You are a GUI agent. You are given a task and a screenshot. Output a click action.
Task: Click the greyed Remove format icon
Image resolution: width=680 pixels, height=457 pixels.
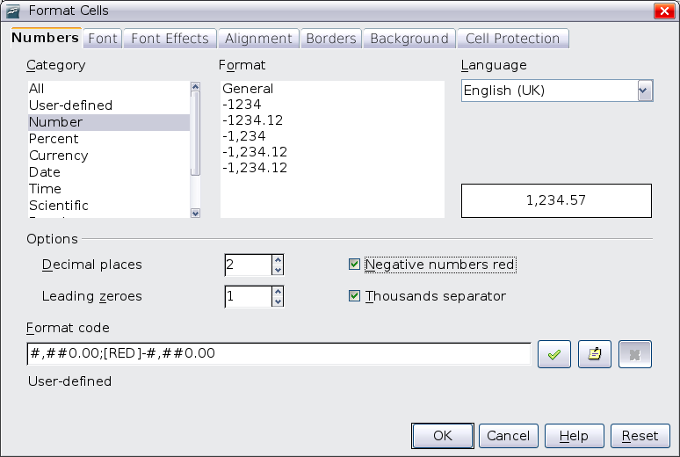pos(635,354)
